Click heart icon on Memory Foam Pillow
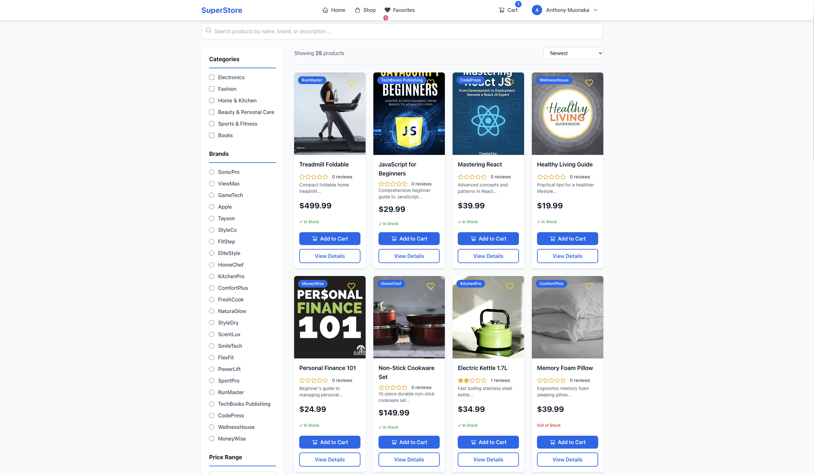Image resolution: width=814 pixels, height=475 pixels. click(x=589, y=286)
